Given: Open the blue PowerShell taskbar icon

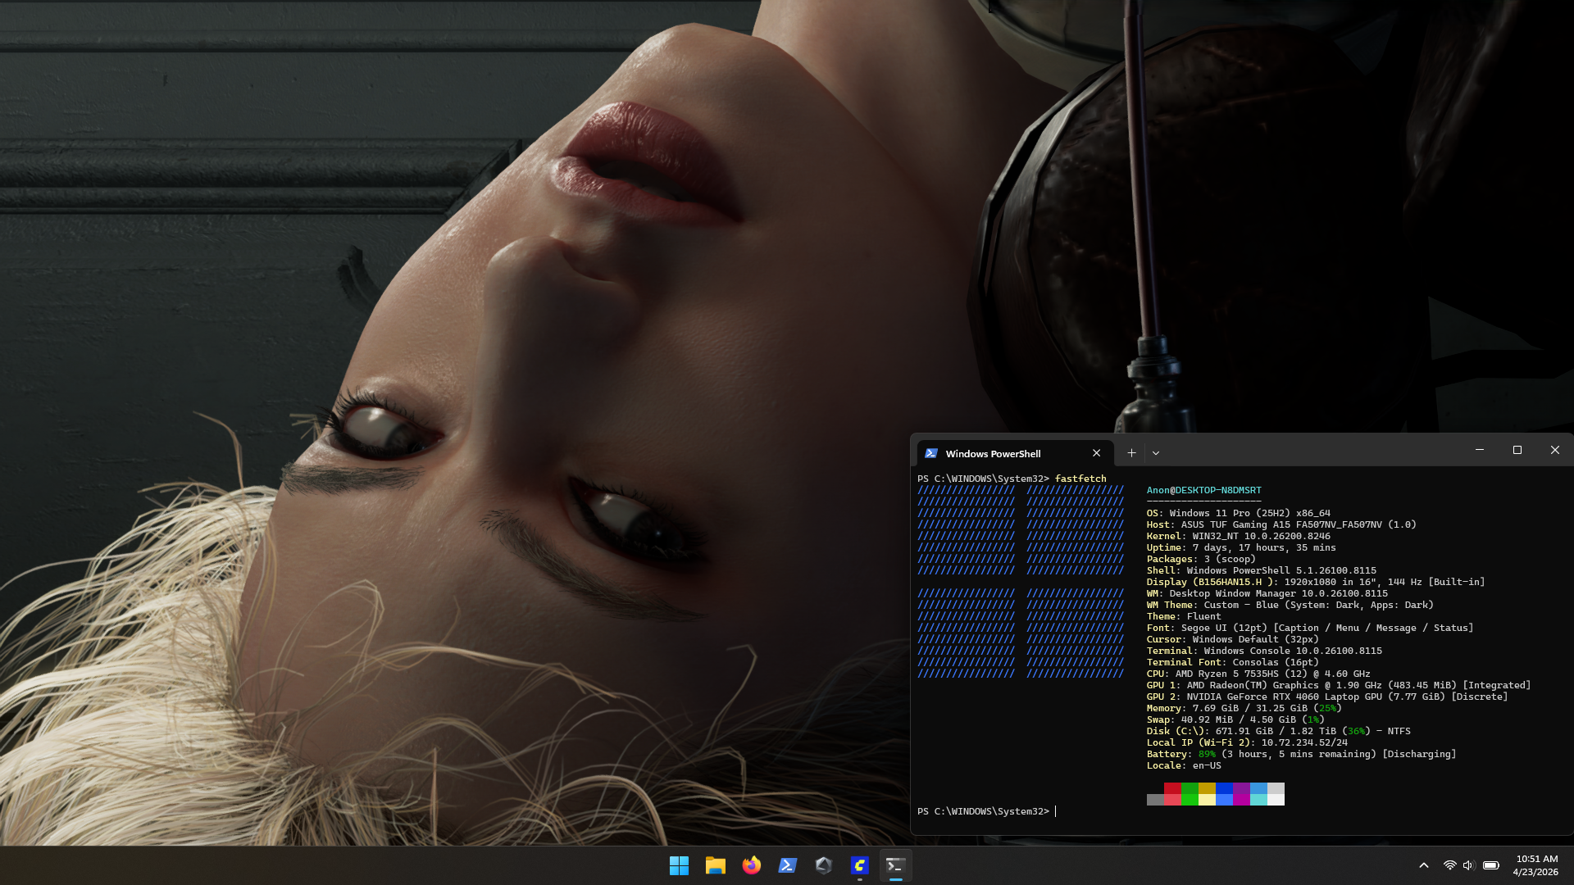Looking at the screenshot, I should pyautogui.click(x=787, y=865).
